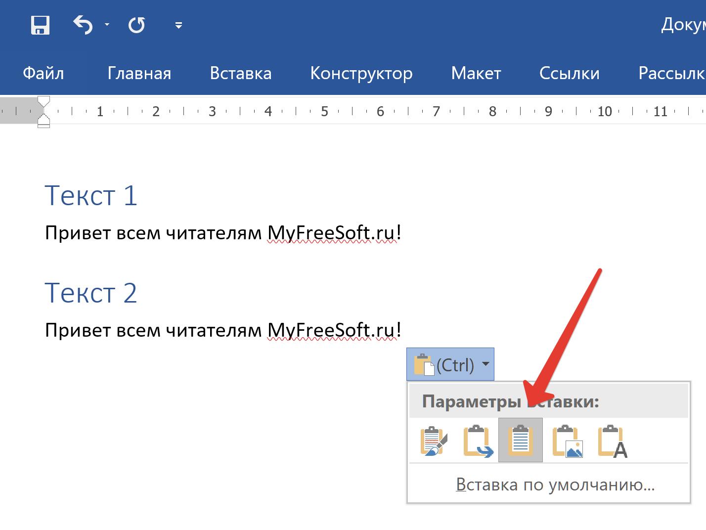This screenshot has height=530, width=706.
Task: Select the highlighted Use Destination Styles paste icon
Action: 521,440
